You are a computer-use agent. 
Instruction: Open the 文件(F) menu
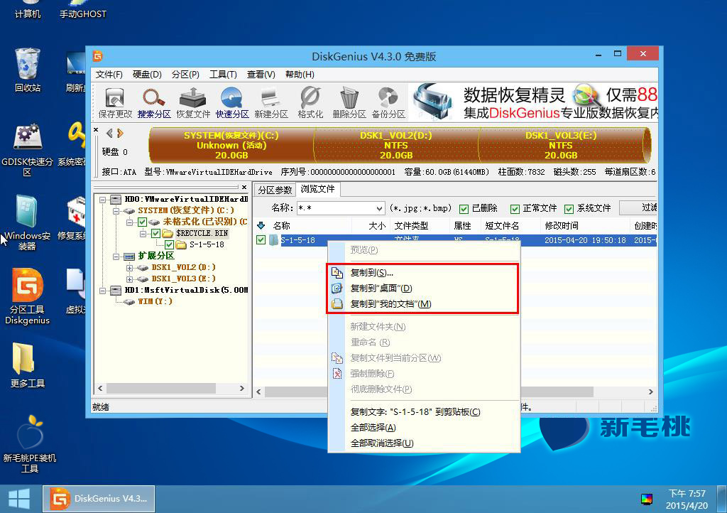(109, 75)
